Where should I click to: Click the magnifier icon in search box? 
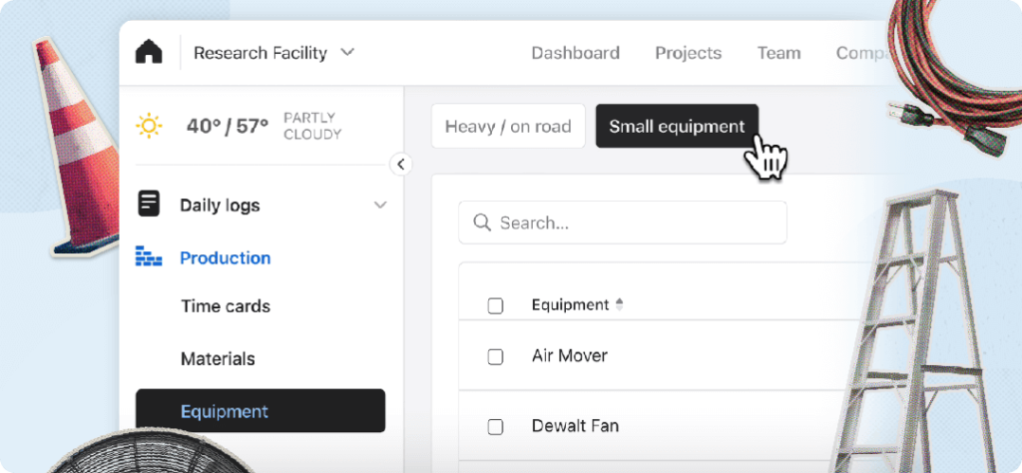[x=481, y=223]
